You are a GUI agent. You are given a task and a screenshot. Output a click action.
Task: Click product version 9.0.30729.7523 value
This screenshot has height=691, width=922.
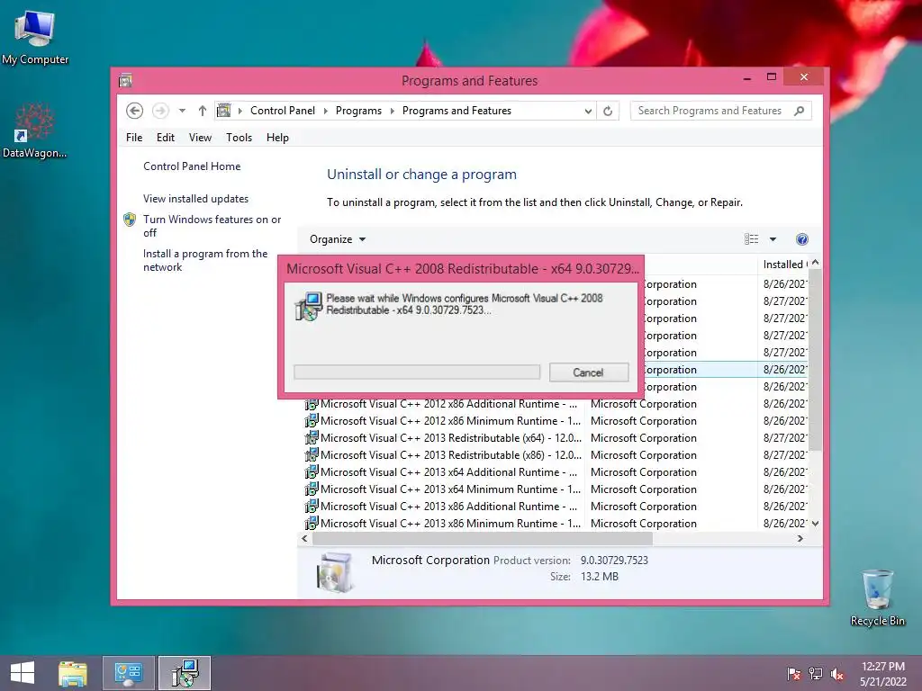614,561
